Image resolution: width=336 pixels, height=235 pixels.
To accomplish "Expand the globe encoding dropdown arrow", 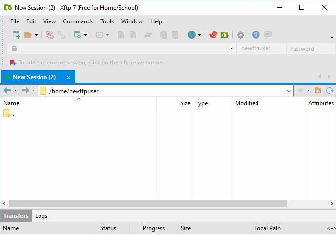I will [x=200, y=35].
